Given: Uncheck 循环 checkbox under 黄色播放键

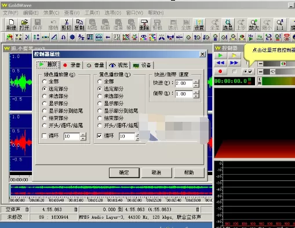Looking at the screenshot, I should click(100, 136).
